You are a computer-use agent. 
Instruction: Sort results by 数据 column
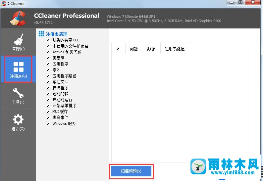coord(151,49)
